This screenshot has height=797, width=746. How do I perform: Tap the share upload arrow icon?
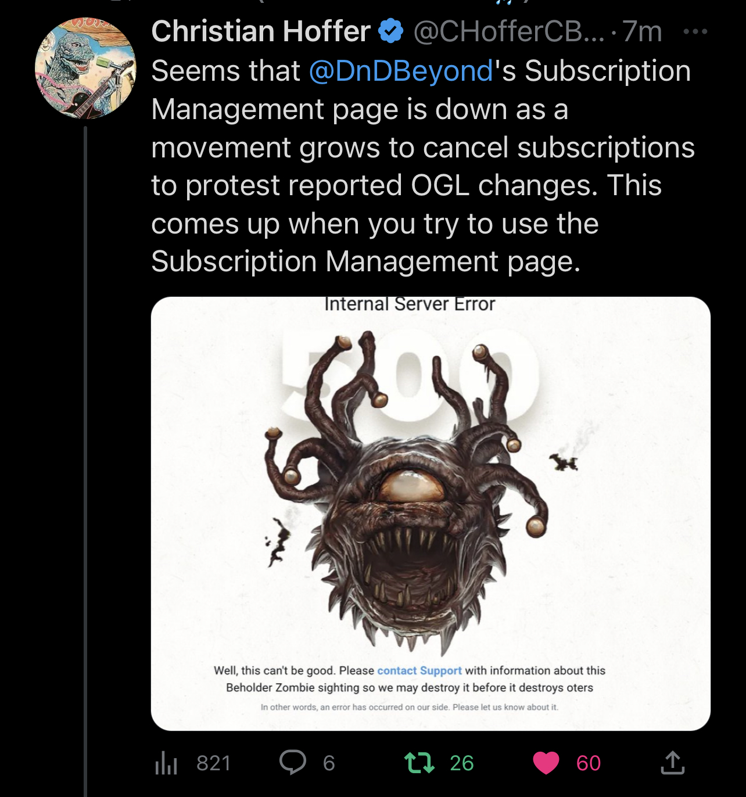coord(672,763)
